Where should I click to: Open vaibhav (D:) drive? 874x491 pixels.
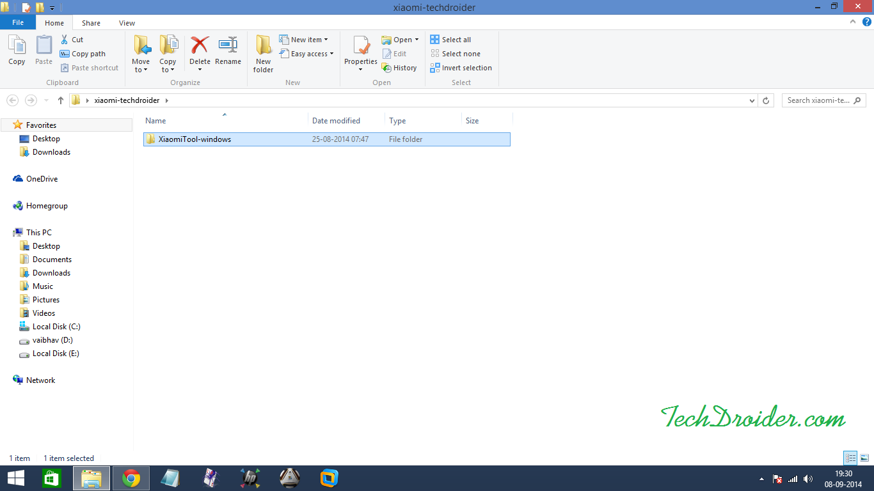pos(52,340)
